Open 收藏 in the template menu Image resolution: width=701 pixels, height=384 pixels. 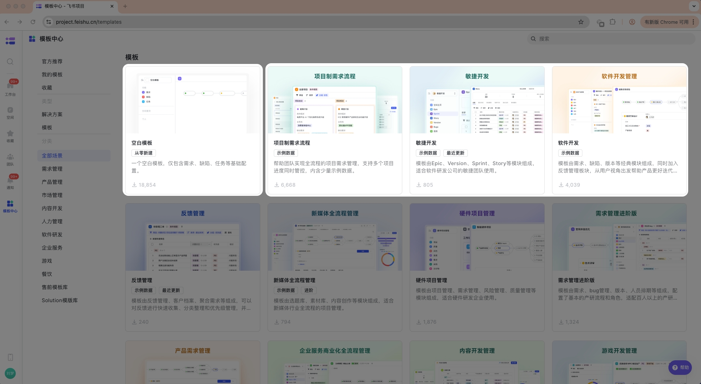coord(47,88)
